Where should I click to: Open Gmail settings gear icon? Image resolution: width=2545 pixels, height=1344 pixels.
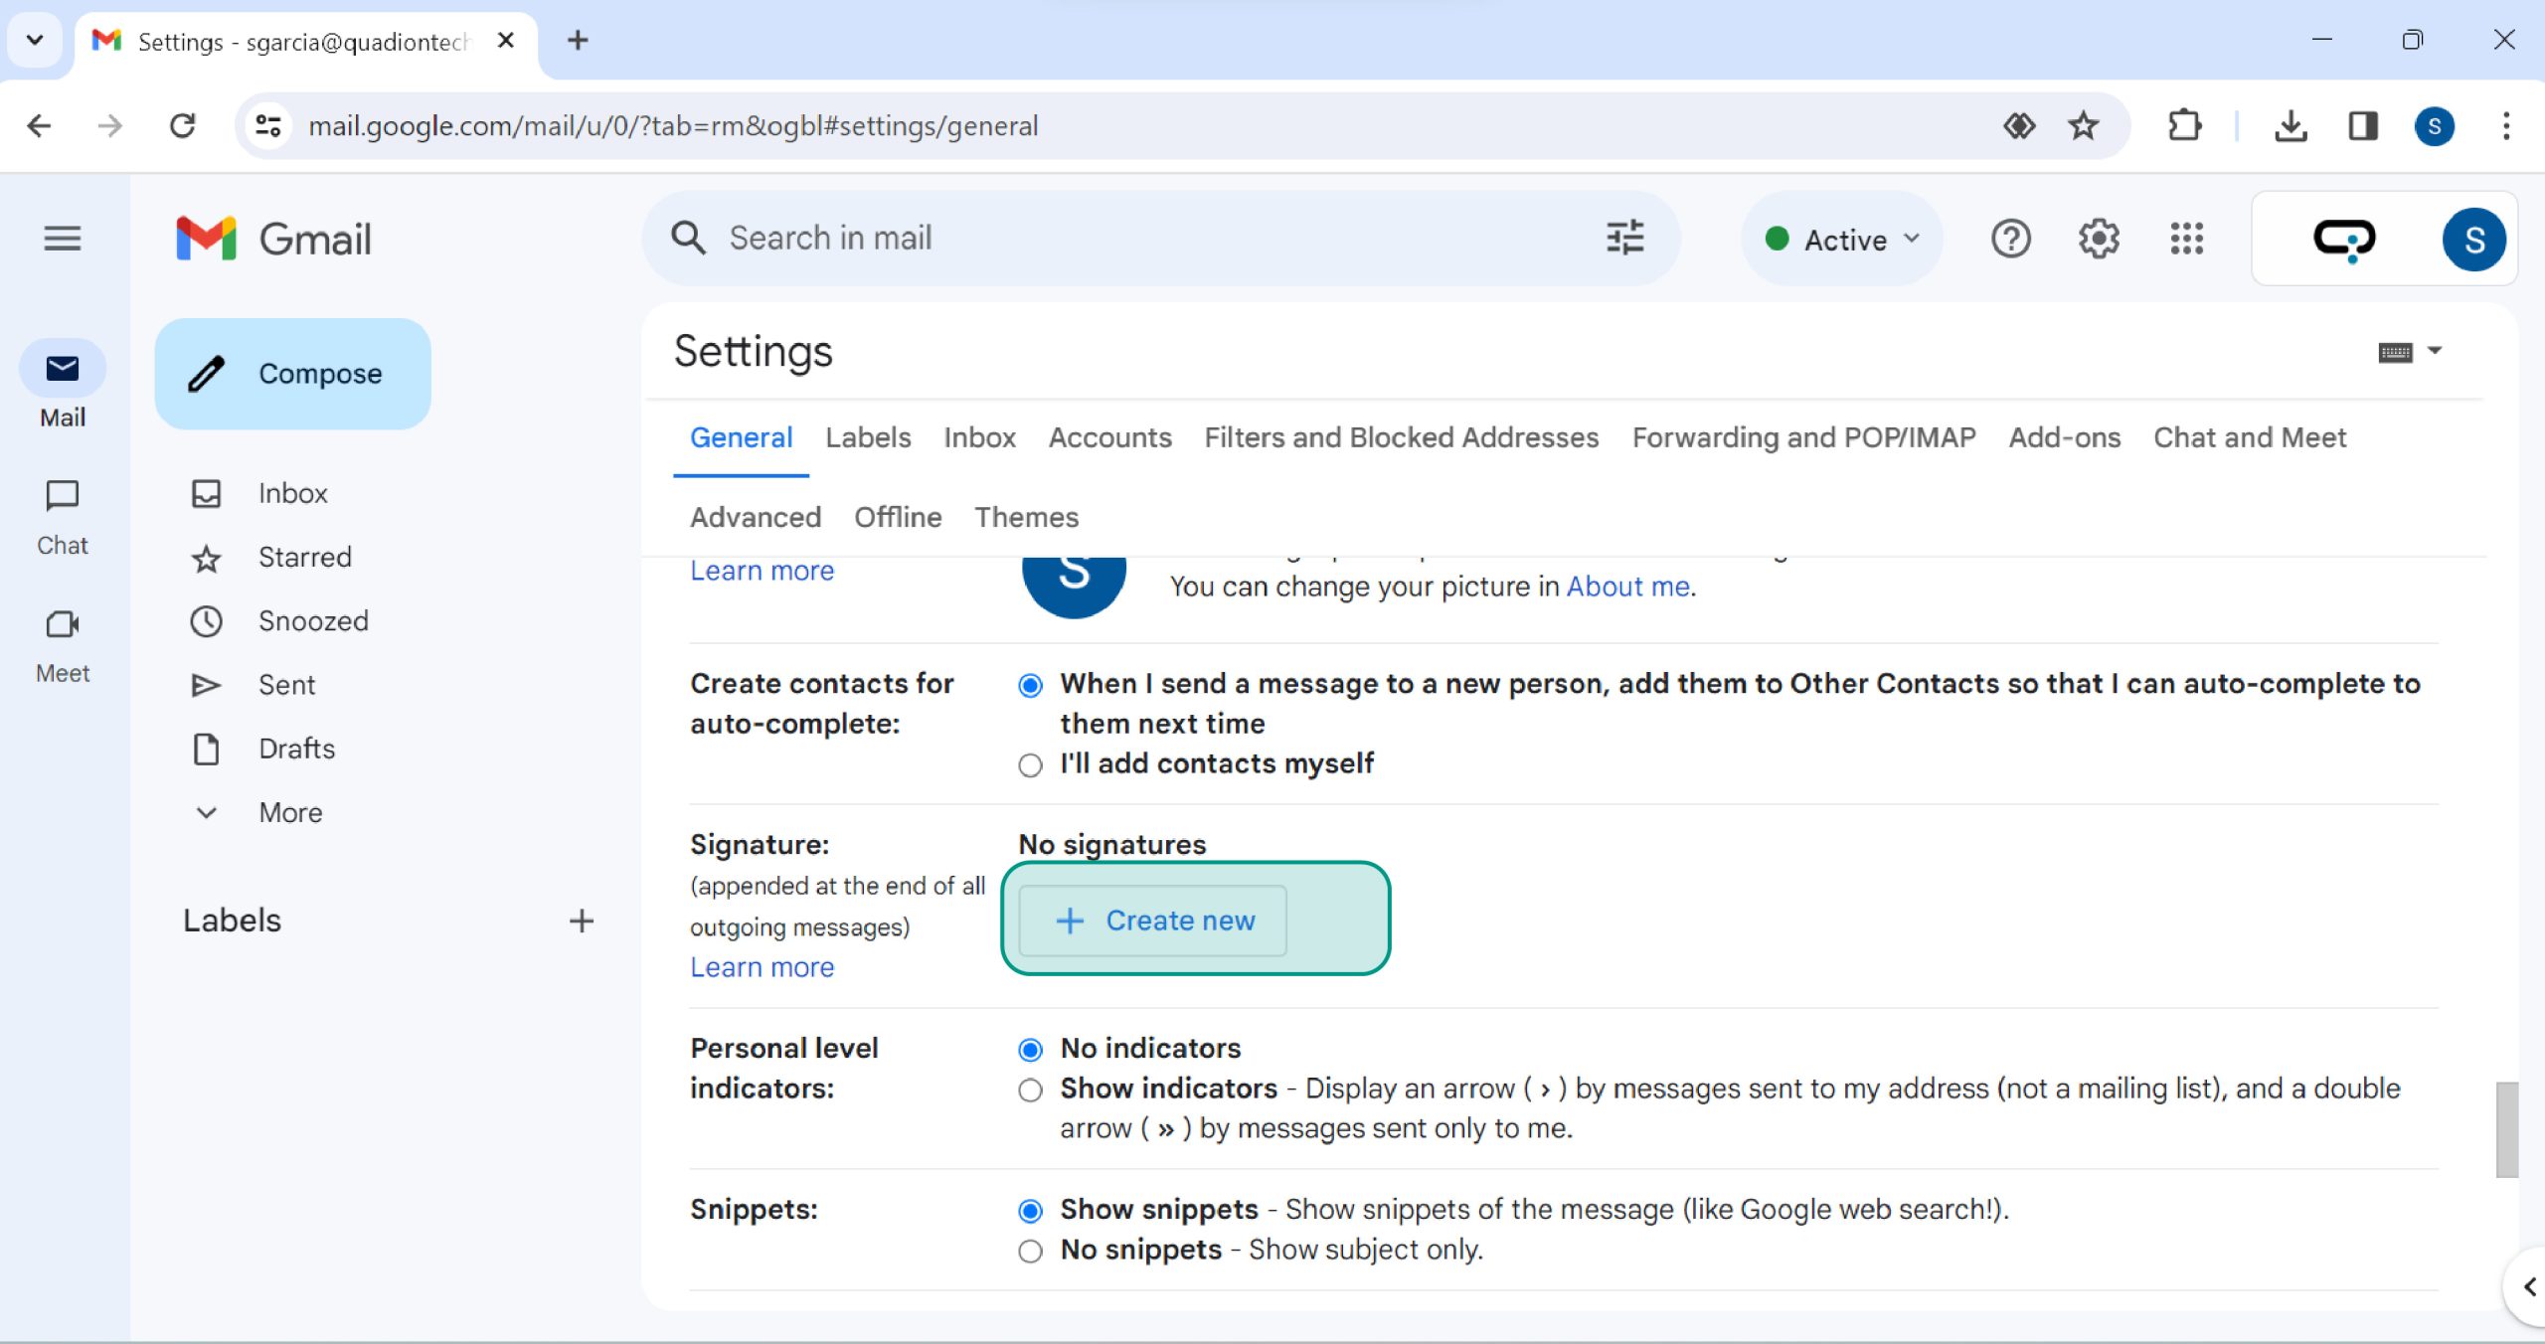[2098, 239]
